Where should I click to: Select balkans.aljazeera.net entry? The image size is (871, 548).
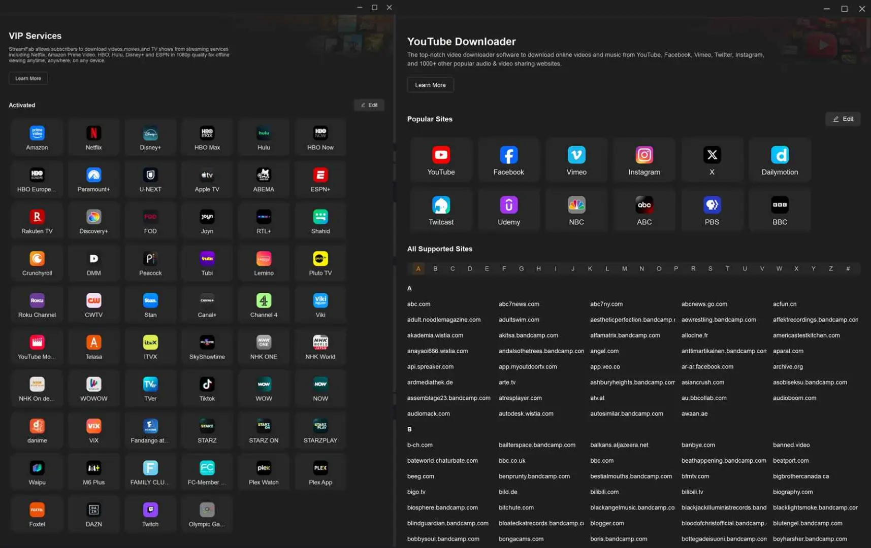click(619, 445)
